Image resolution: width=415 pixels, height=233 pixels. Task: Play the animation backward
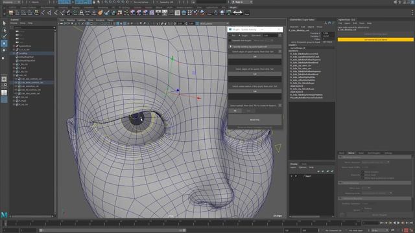(395, 223)
